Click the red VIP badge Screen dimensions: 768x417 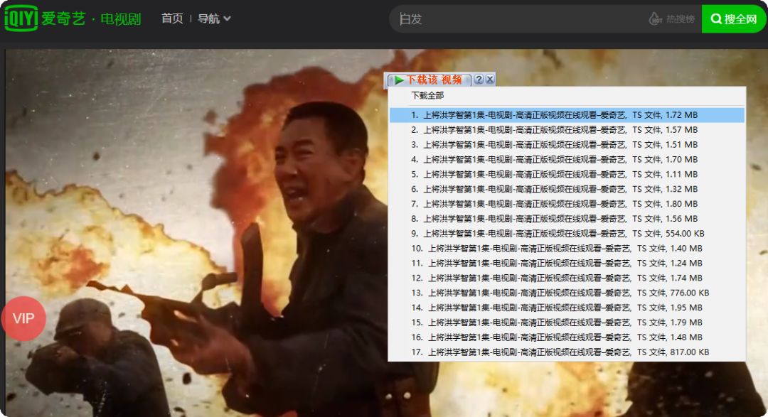point(23,319)
